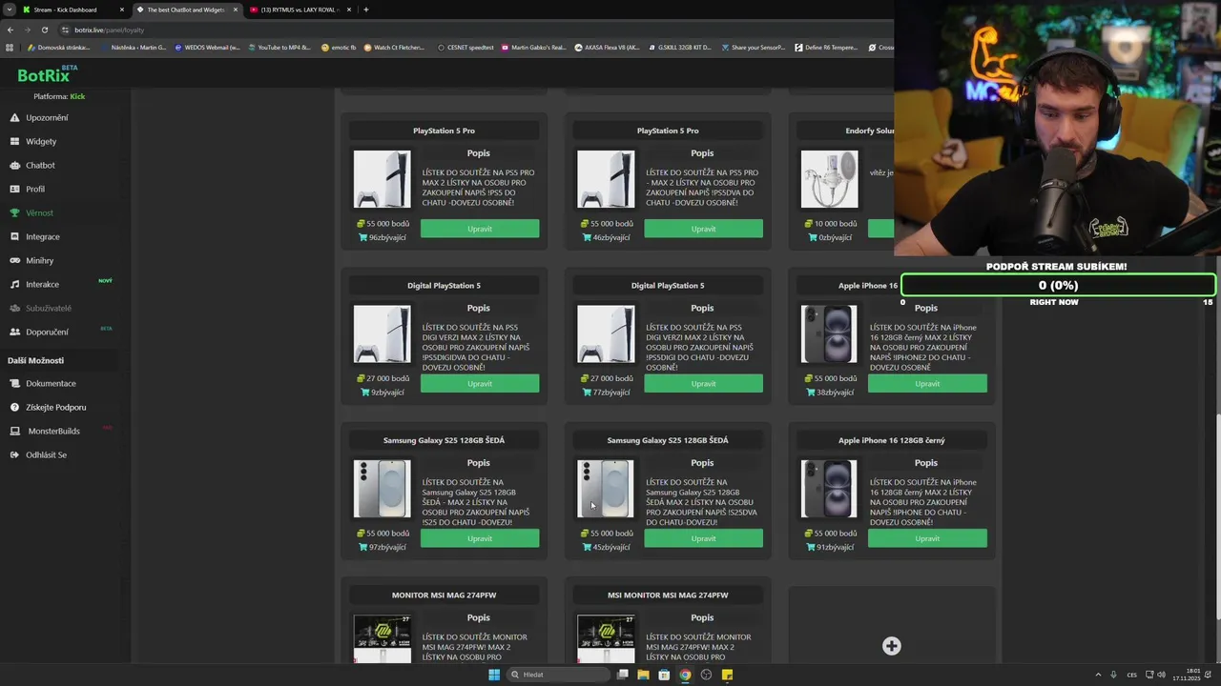Open the Domovská stránka bookmark
Screen dimensions: 1221x686
tap(58, 47)
